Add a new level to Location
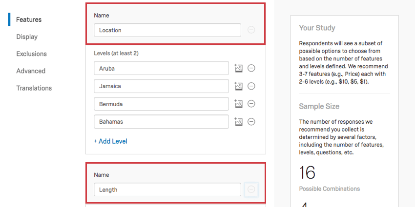This screenshot has width=415, height=207. (111, 141)
